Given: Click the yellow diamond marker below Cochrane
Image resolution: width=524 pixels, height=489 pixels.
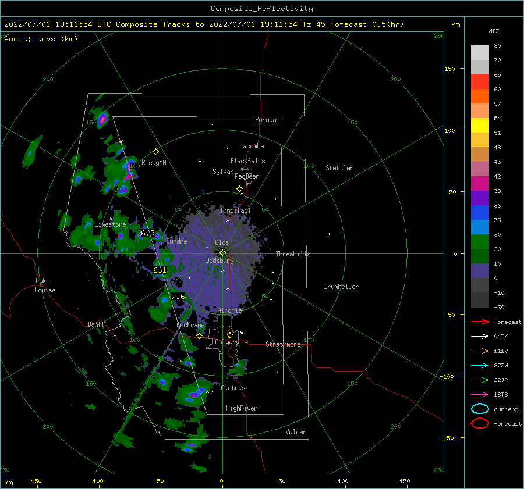Looking at the screenshot, I should pos(199,336).
